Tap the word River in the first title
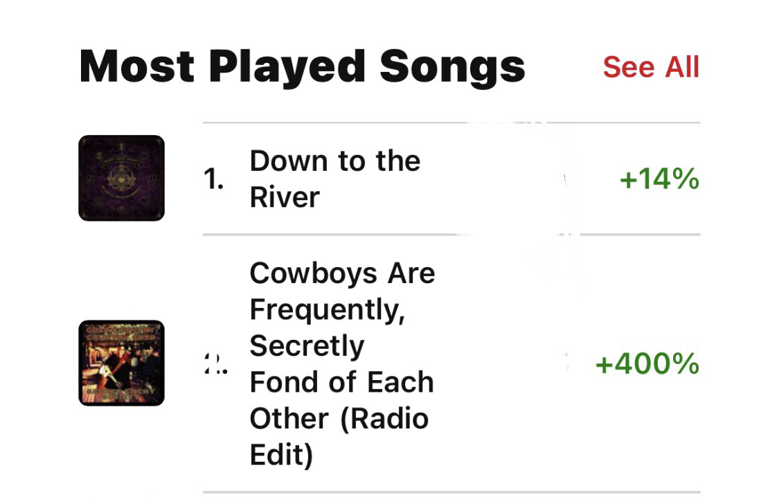This screenshot has width=779, height=497. tap(285, 197)
